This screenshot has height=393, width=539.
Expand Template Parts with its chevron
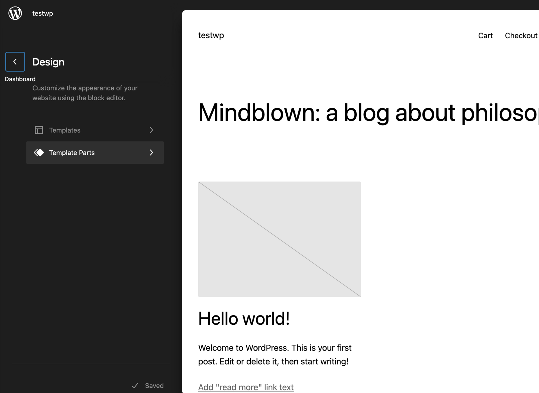click(x=151, y=153)
